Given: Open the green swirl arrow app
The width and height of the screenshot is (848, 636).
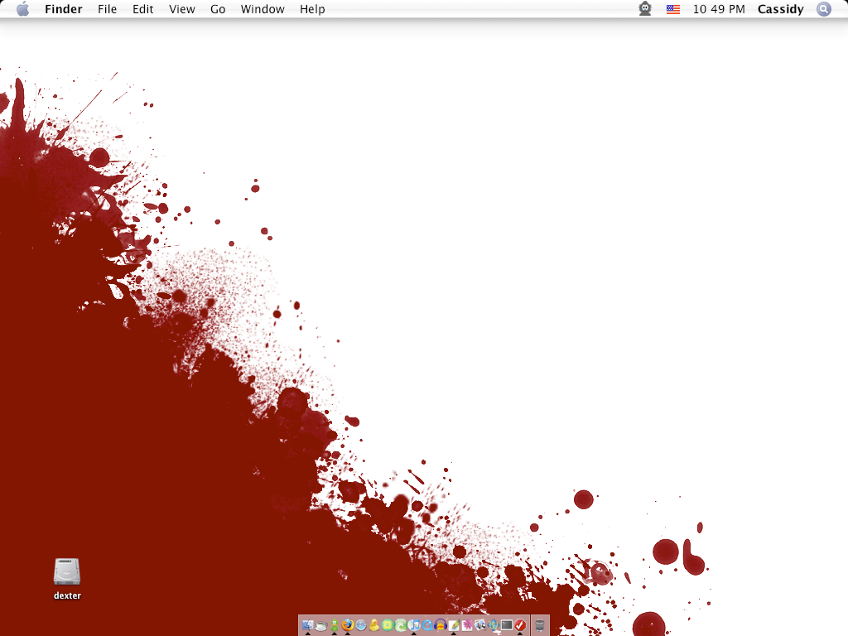Looking at the screenshot, I should click(401, 625).
